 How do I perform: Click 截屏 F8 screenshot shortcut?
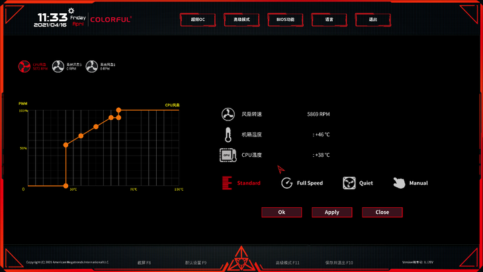pyautogui.click(x=144, y=263)
